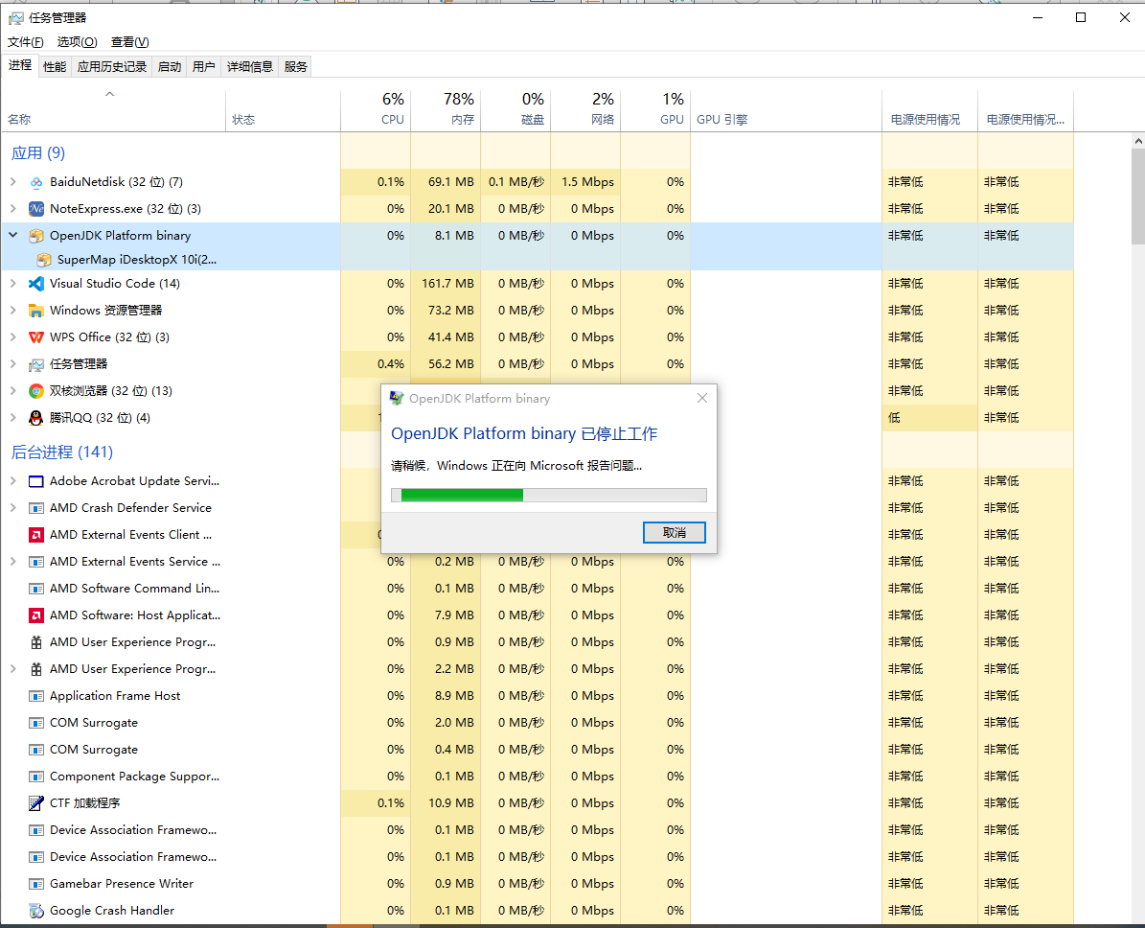The image size is (1145, 928).
Task: Click the Google Crash Handler icon
Action: [35, 911]
